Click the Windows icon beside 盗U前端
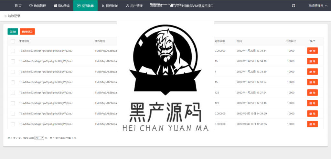 click(55, 6)
